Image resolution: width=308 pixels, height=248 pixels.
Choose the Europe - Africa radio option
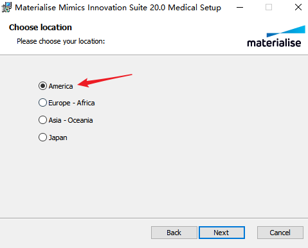click(x=42, y=103)
